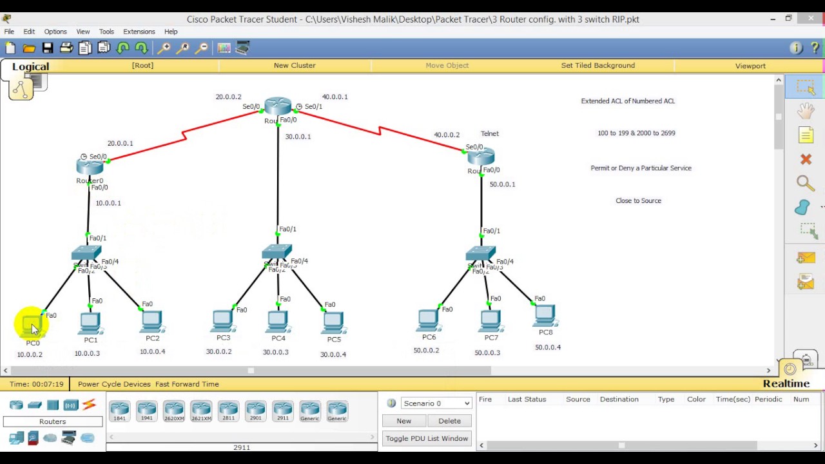Select the Place Note tool
Image resolution: width=825 pixels, height=464 pixels.
click(x=806, y=135)
